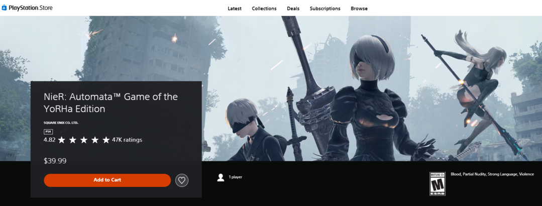This screenshot has height=206, width=542.
Task: Click the content descriptors text beside the ESRB badge
Action: (492, 174)
